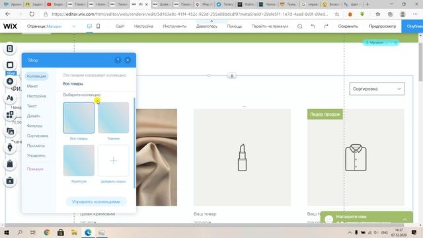
Task: Click the browser address bar
Action: click(190, 14)
